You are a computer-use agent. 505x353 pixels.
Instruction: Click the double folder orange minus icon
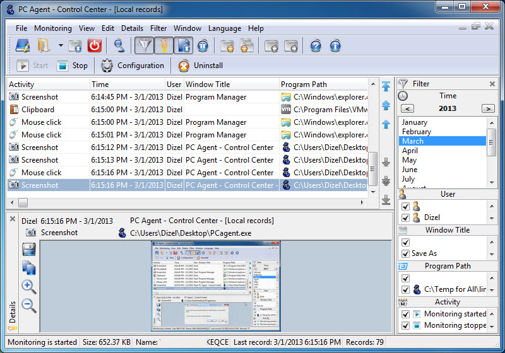point(247,45)
